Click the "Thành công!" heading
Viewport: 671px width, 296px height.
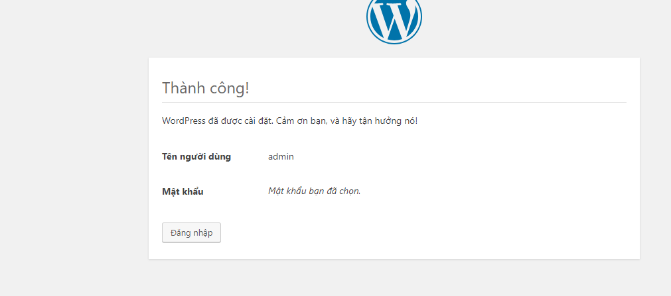point(205,88)
